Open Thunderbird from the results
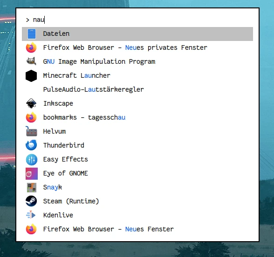This screenshot has width=274, height=257. pyautogui.click(x=137, y=145)
